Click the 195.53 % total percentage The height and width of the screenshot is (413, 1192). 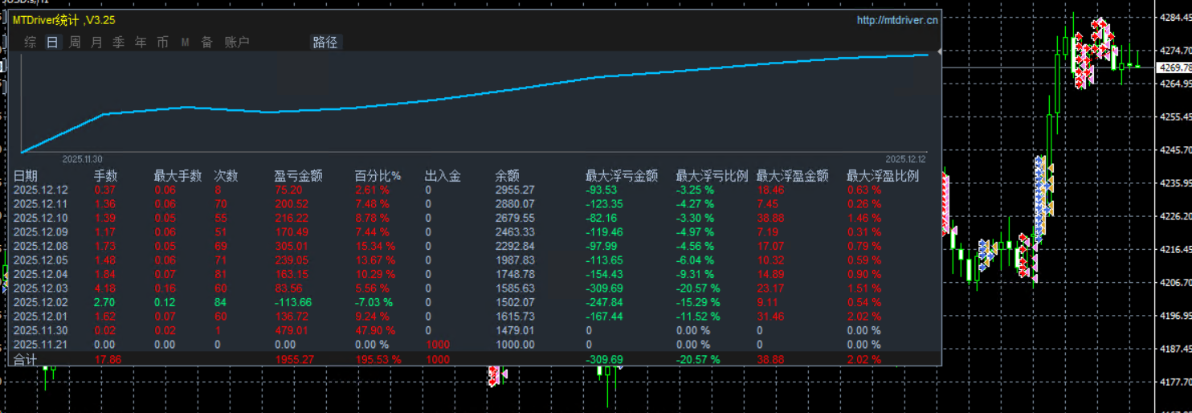pyautogui.click(x=378, y=359)
